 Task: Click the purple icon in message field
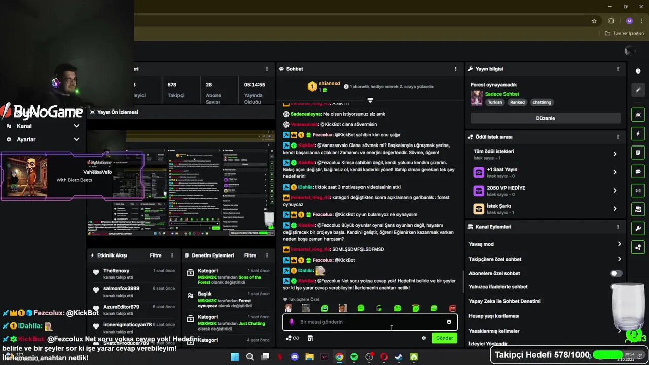click(x=292, y=322)
